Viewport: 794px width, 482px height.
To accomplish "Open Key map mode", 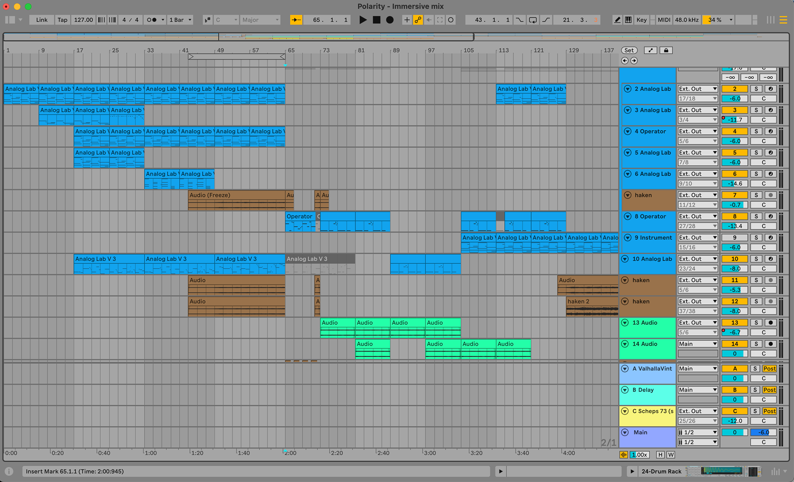I will pyautogui.click(x=641, y=20).
